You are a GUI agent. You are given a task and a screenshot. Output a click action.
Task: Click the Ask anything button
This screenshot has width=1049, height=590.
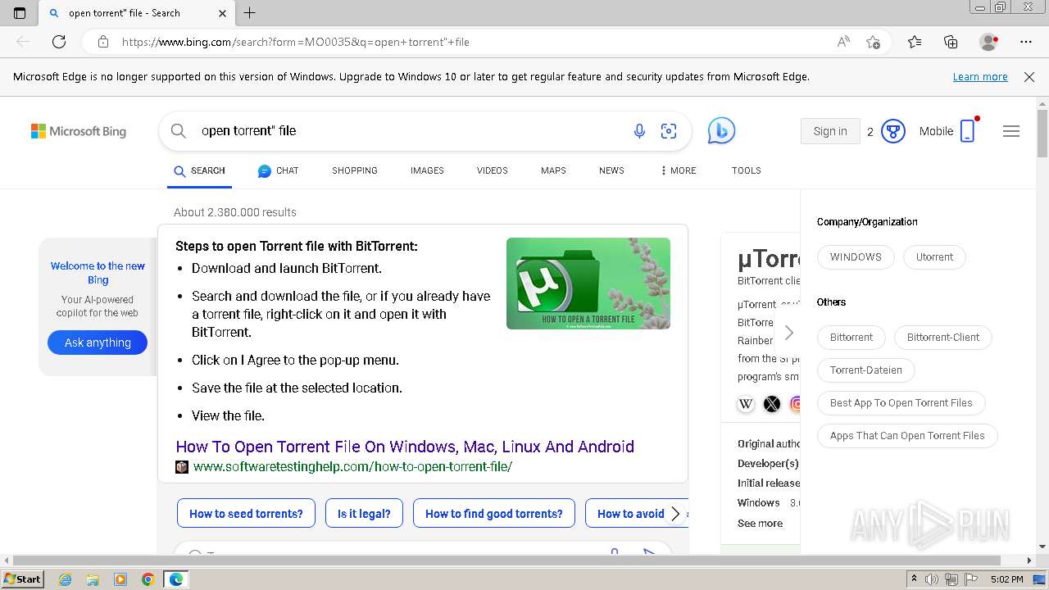click(x=98, y=343)
